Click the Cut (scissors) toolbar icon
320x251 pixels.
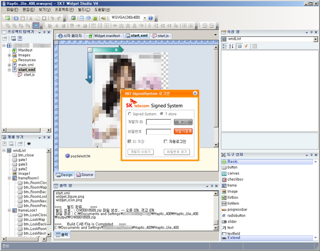click(x=31, y=18)
